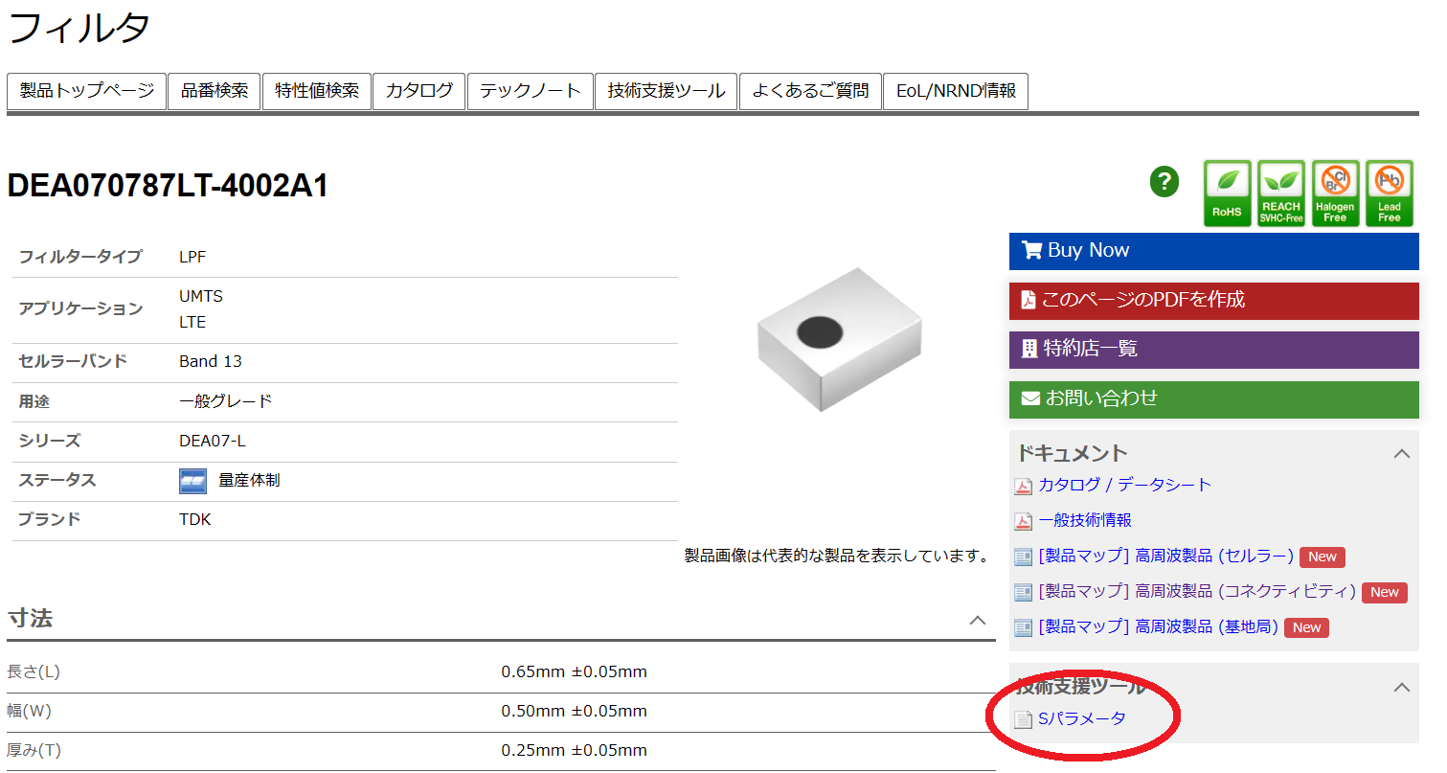1447x773 pixels.
Task: Click the Halogen Free badge icon
Action: (x=1335, y=193)
